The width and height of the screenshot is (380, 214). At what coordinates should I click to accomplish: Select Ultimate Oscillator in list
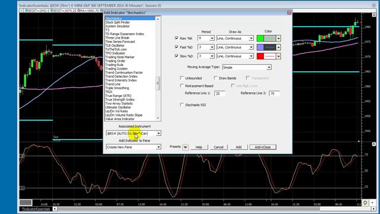[x=118, y=107]
